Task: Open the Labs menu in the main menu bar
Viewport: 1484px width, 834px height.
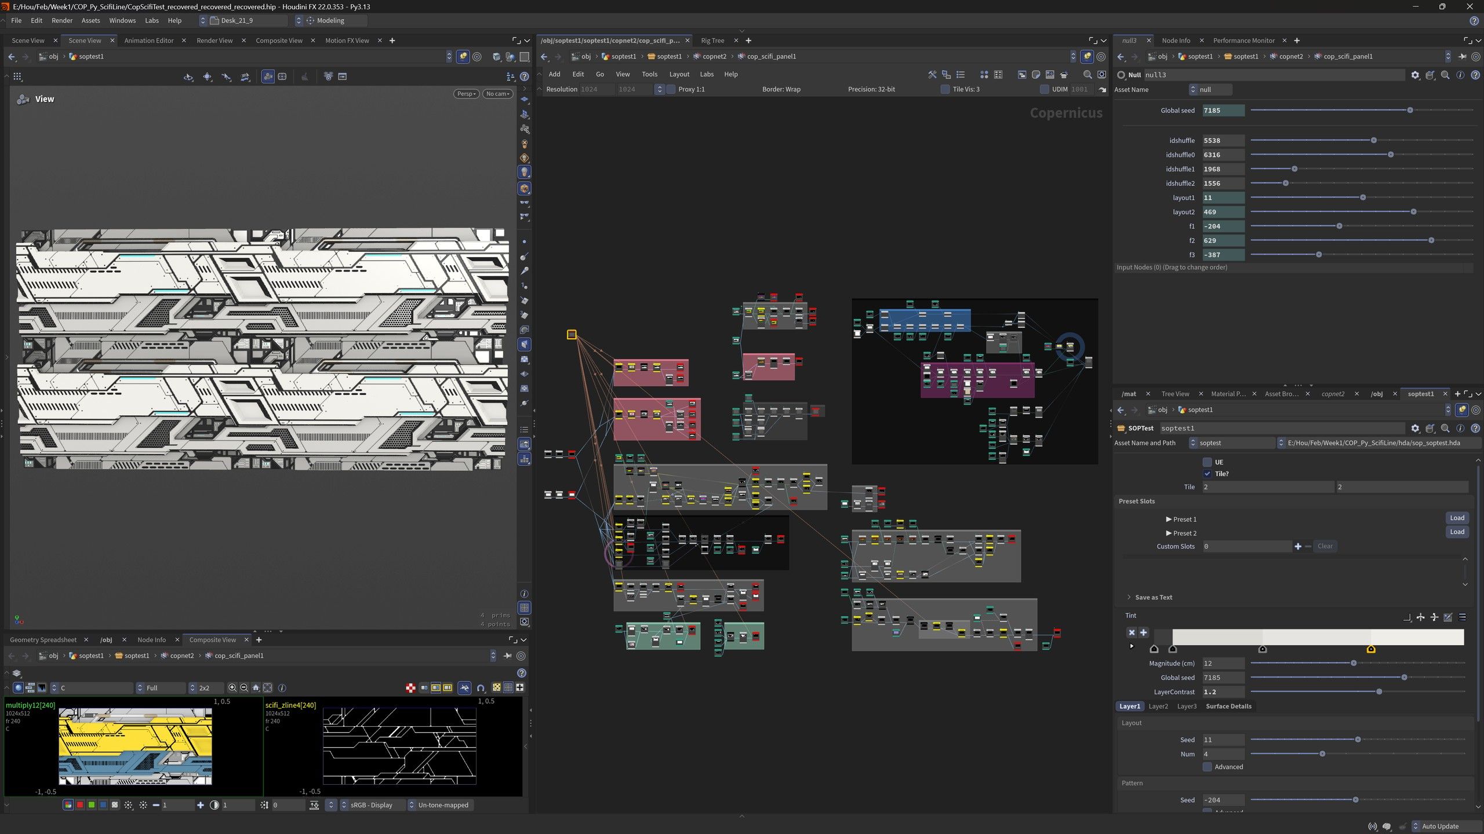Action: click(x=151, y=20)
